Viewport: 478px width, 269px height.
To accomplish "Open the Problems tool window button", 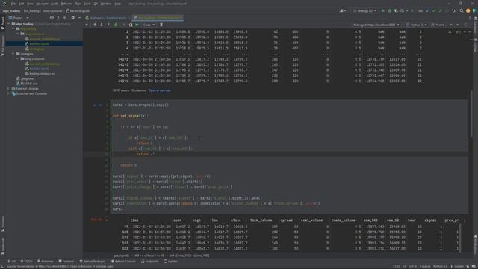I will (x=45, y=262).
